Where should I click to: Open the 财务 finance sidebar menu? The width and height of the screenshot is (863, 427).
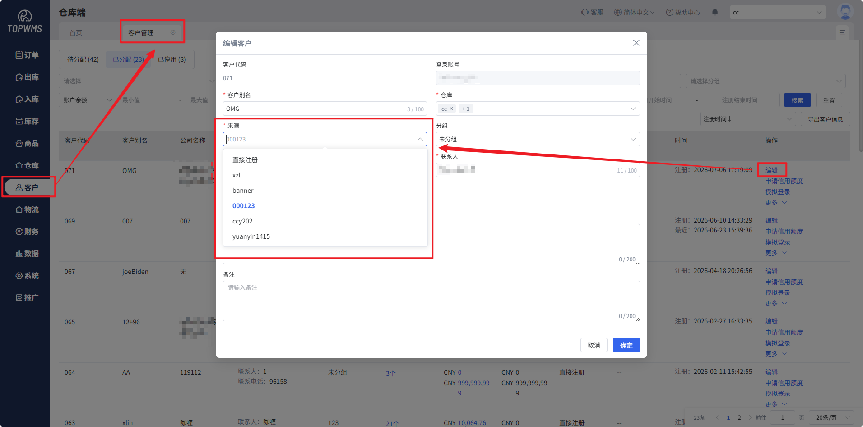click(27, 232)
